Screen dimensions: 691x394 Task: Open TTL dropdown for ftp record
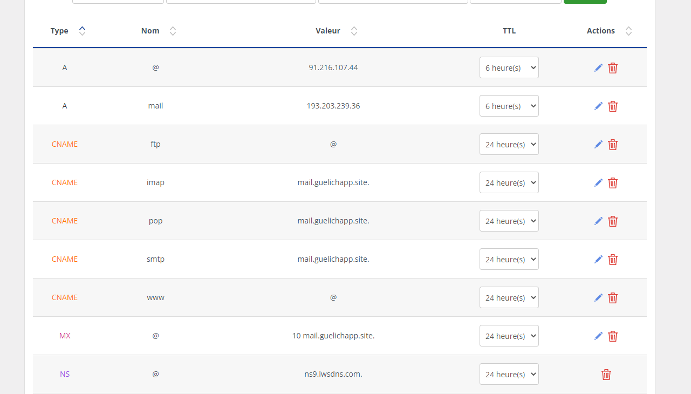coord(509,145)
